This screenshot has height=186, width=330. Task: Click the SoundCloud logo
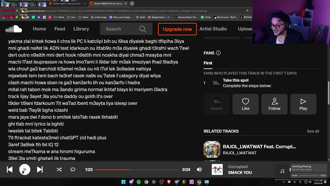coord(14,29)
